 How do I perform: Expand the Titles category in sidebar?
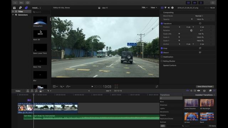13,11
